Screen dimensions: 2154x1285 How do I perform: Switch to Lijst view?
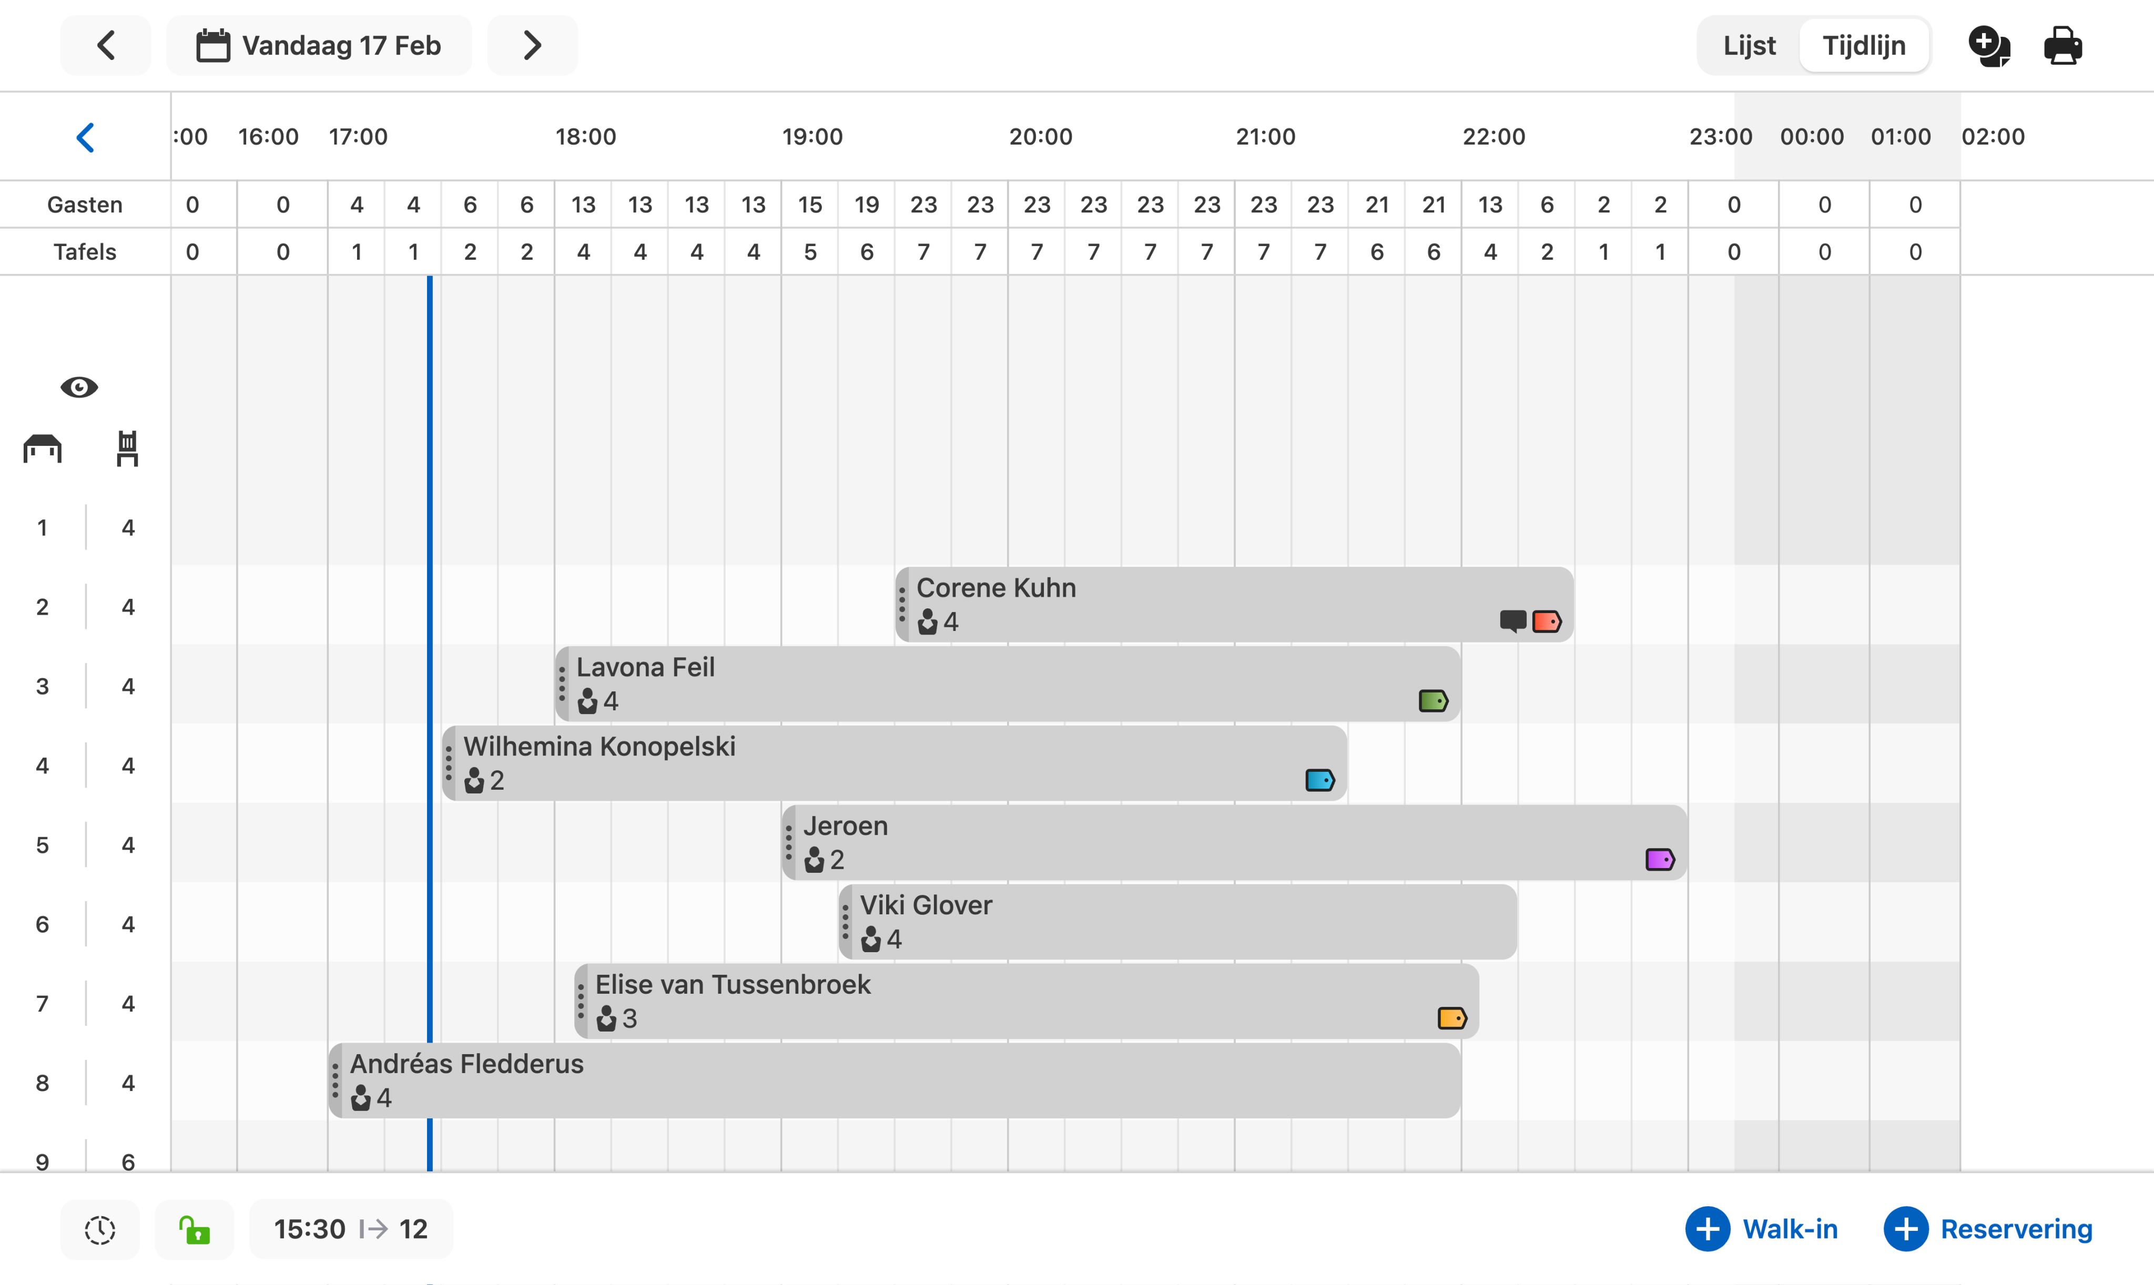click(1749, 45)
